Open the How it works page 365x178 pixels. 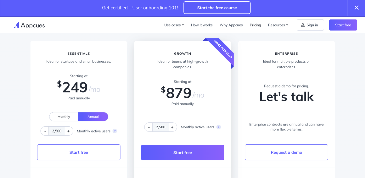point(202,25)
